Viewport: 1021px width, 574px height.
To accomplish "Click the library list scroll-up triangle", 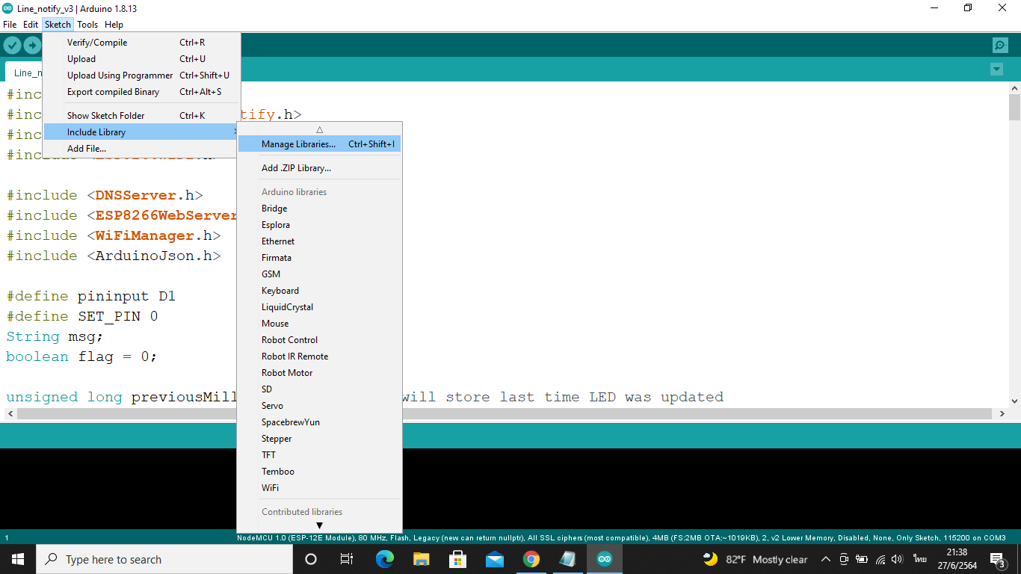I will tap(319, 129).
